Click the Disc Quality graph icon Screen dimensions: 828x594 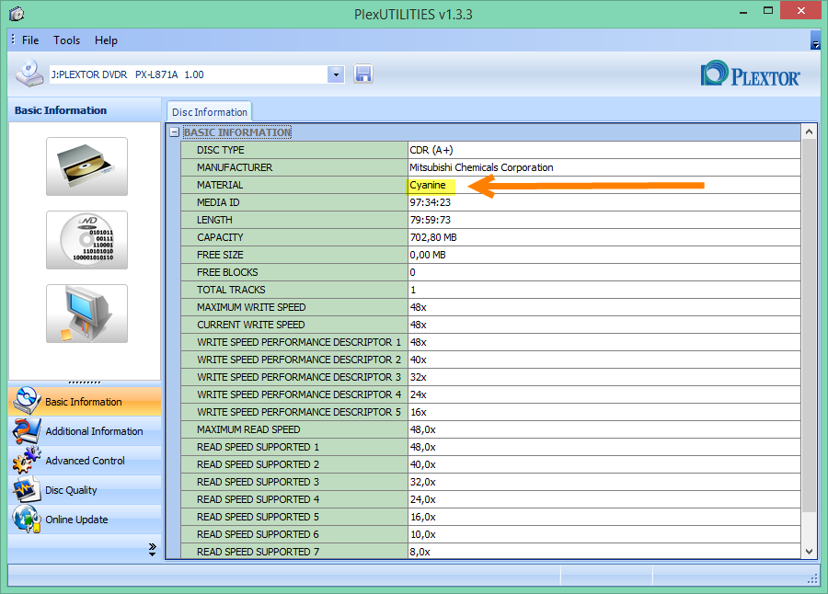tap(26, 489)
